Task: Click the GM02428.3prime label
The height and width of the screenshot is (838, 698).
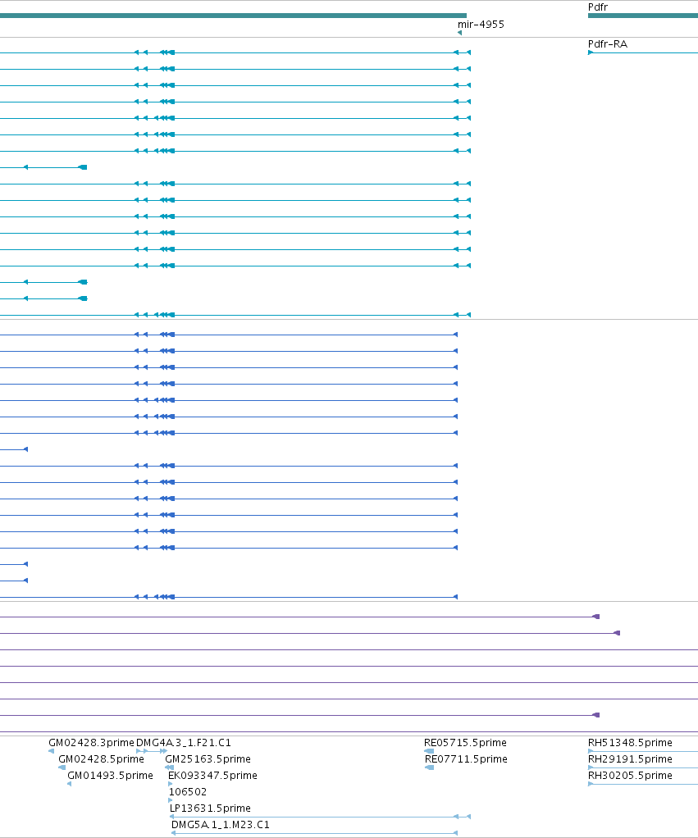Action: [91, 742]
